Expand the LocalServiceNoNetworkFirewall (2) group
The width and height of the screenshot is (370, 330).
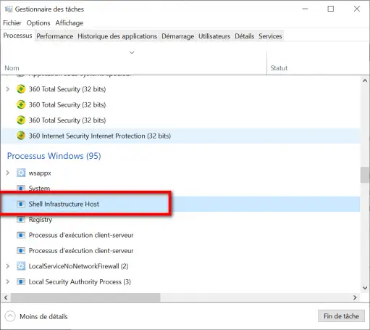point(8,266)
